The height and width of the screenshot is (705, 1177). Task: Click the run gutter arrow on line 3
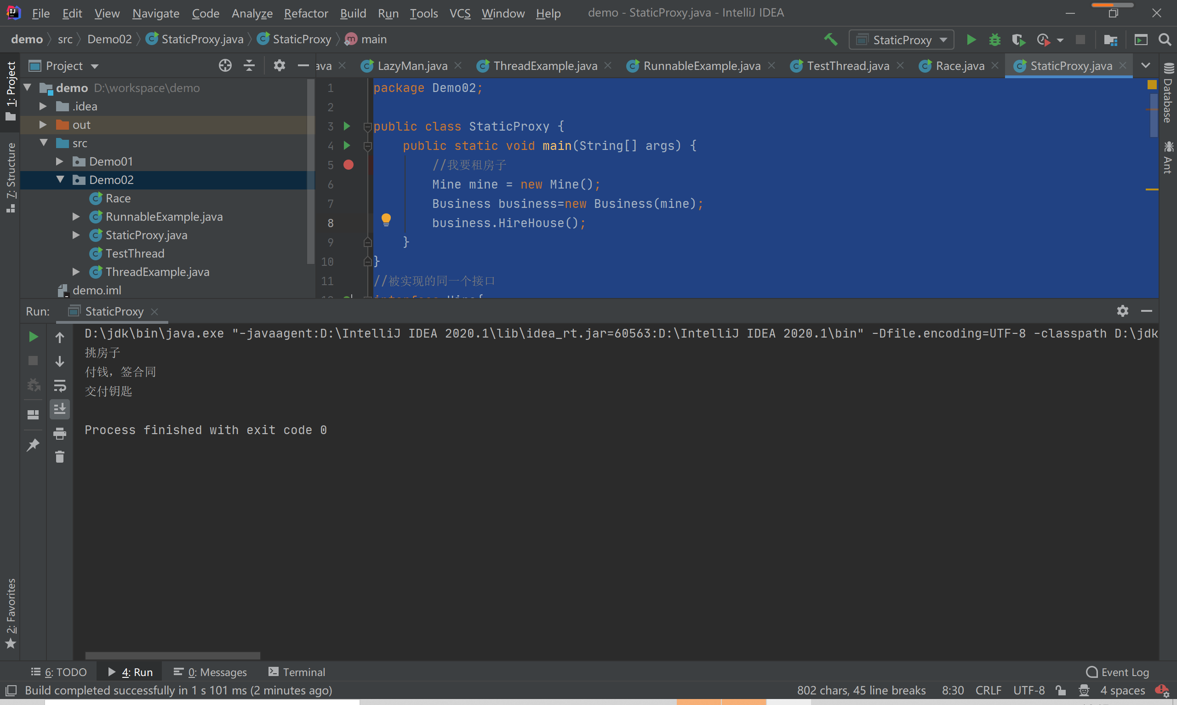tap(347, 126)
